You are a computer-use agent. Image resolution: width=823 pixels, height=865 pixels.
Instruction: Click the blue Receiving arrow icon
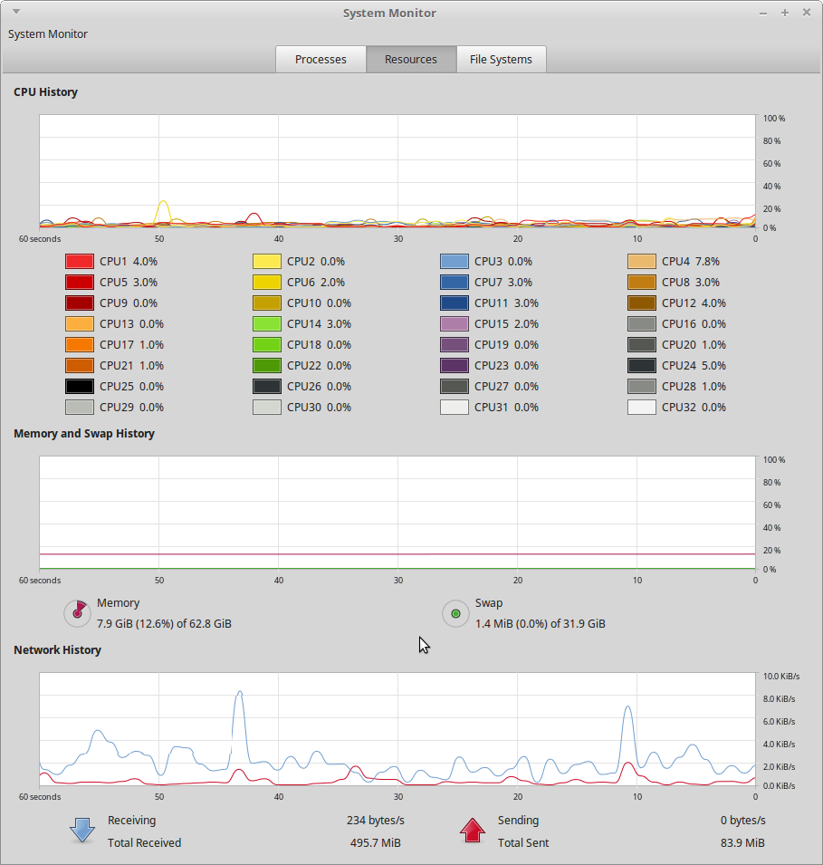point(82,831)
